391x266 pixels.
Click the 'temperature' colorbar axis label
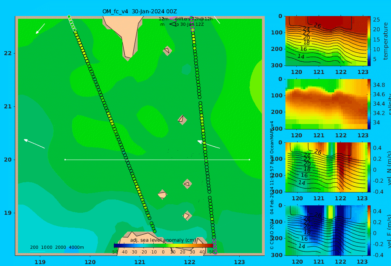coord(386,41)
